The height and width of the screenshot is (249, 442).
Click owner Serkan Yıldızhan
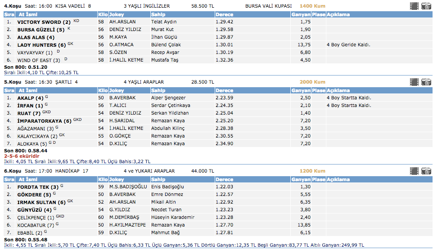(170, 113)
